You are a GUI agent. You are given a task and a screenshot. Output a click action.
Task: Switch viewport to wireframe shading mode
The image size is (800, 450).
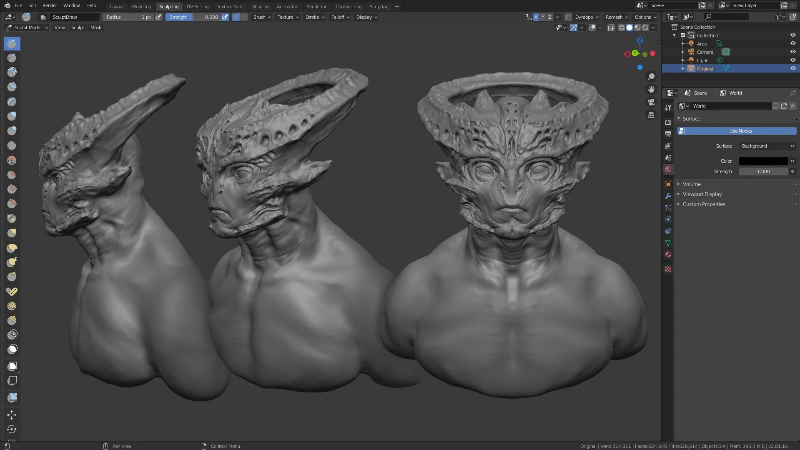pyautogui.click(x=622, y=28)
